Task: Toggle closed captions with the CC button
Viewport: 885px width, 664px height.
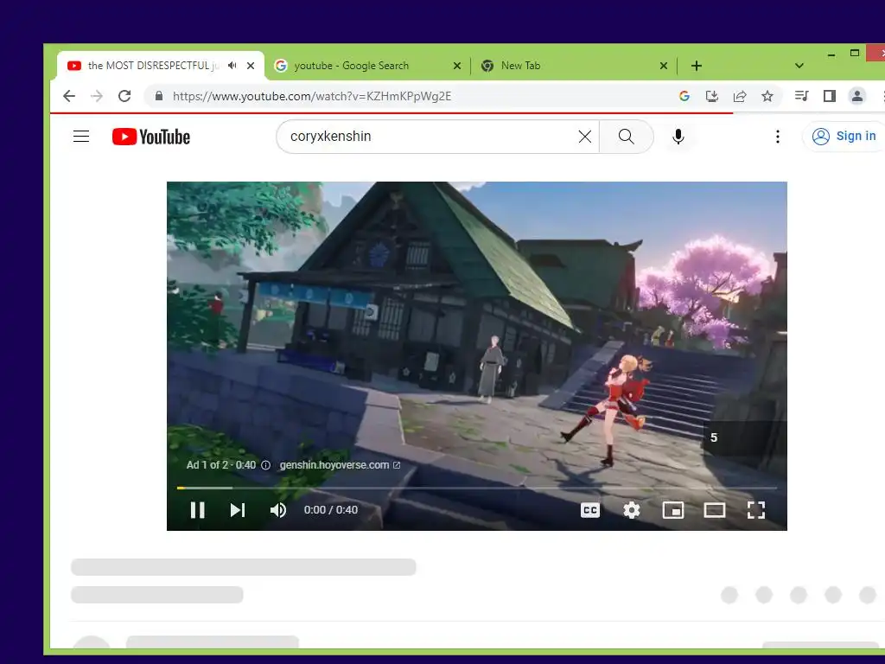Action: point(589,510)
